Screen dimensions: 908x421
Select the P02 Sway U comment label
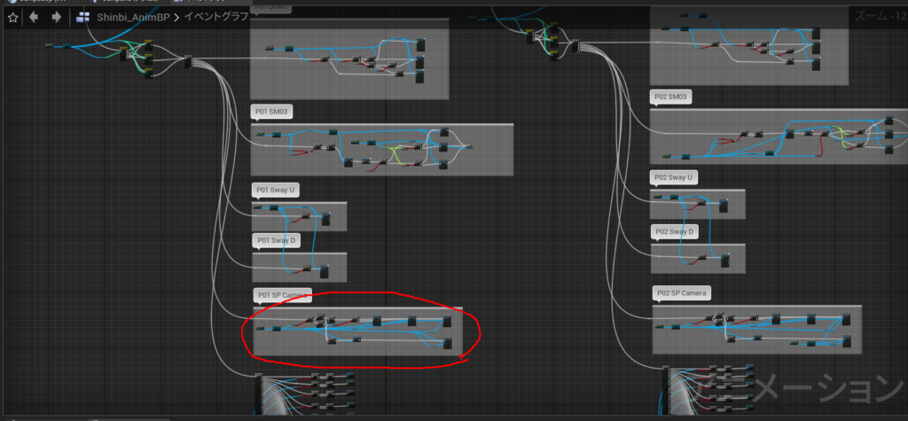674,177
